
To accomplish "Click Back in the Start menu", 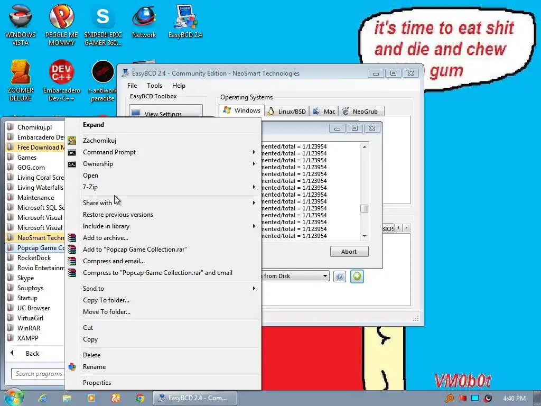I will (x=32, y=354).
